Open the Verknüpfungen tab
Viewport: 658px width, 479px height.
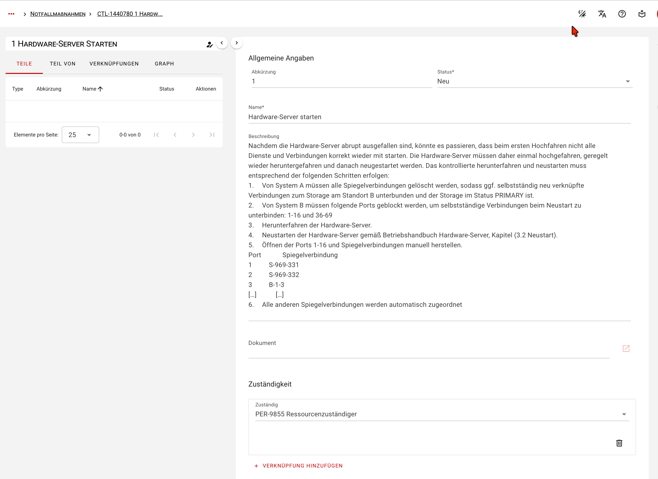click(x=114, y=64)
